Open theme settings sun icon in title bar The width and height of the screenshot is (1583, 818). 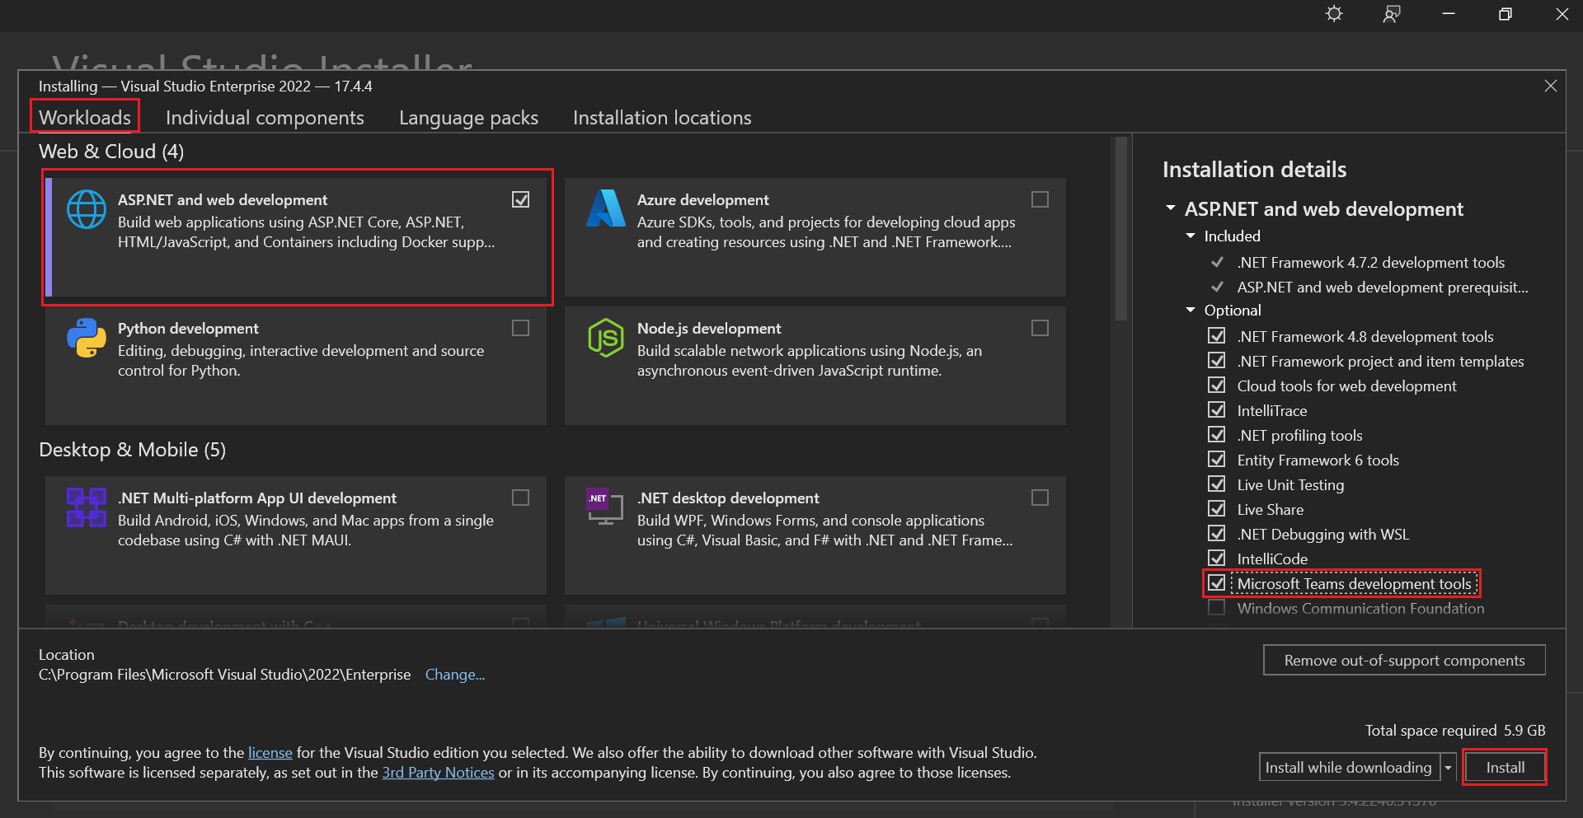1334,14
